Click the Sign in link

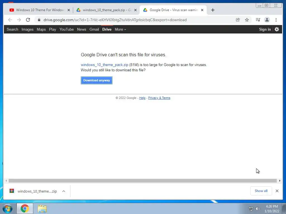pos(265,29)
